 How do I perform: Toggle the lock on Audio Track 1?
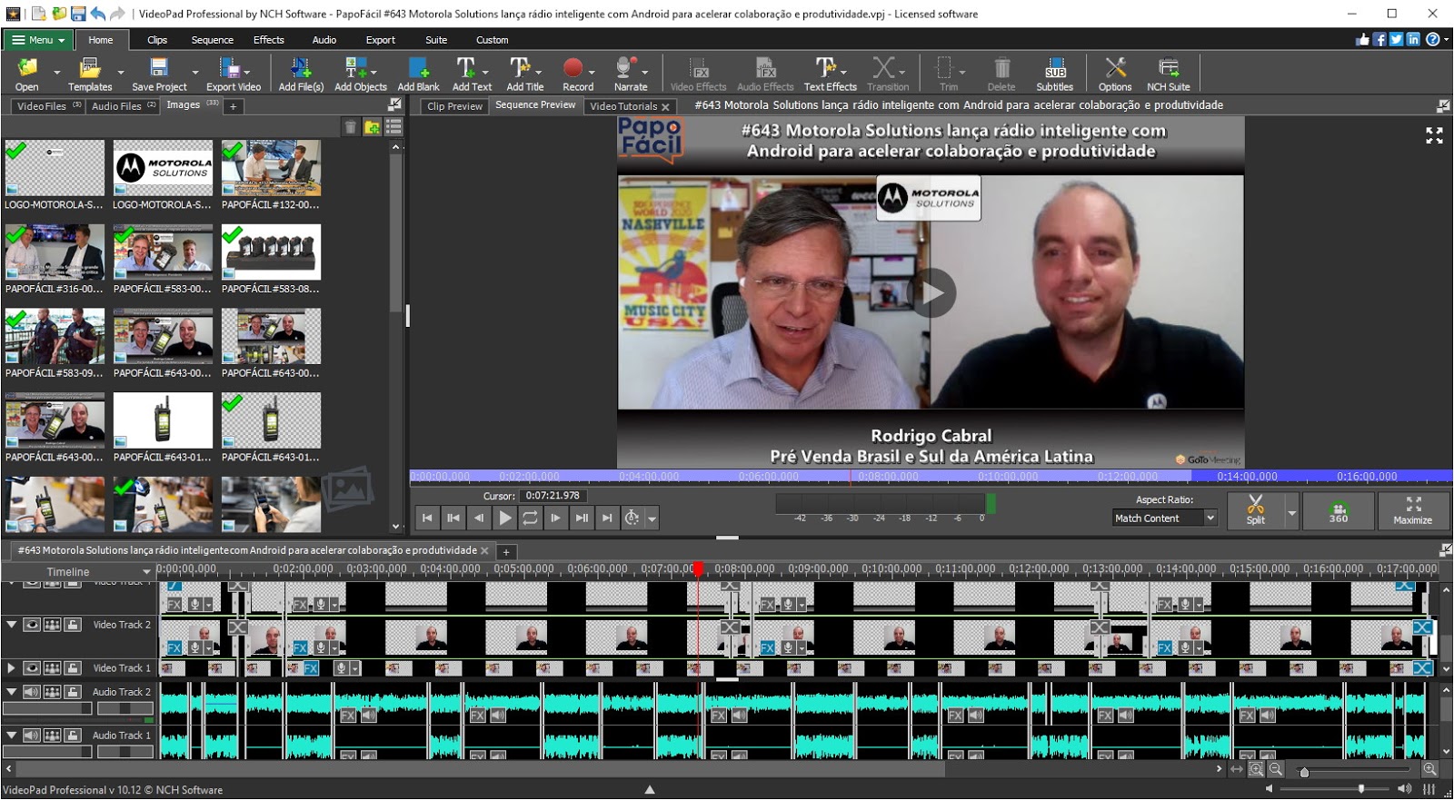73,736
